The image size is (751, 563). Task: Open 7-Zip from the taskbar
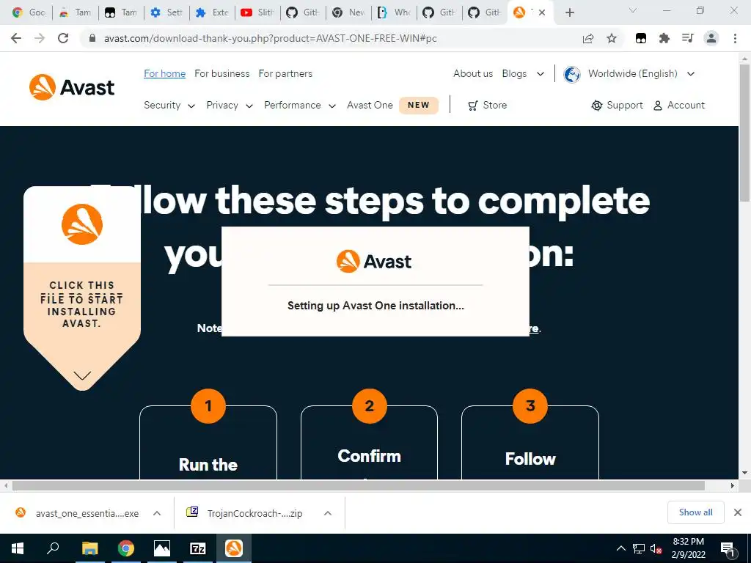[x=198, y=548]
